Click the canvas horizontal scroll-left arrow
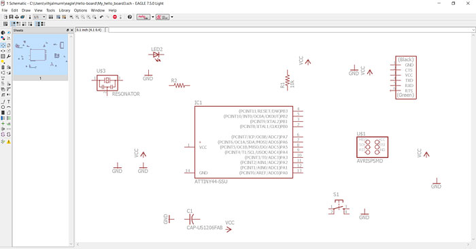The width and height of the screenshot is (476, 249). pos(78,244)
